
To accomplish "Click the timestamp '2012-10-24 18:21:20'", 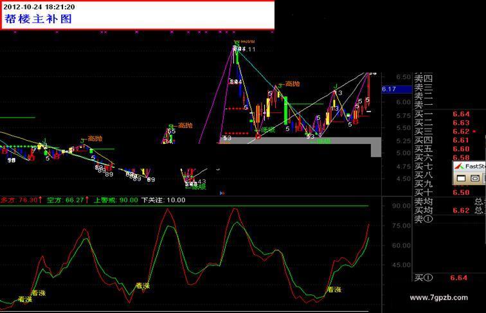I will (x=39, y=7).
